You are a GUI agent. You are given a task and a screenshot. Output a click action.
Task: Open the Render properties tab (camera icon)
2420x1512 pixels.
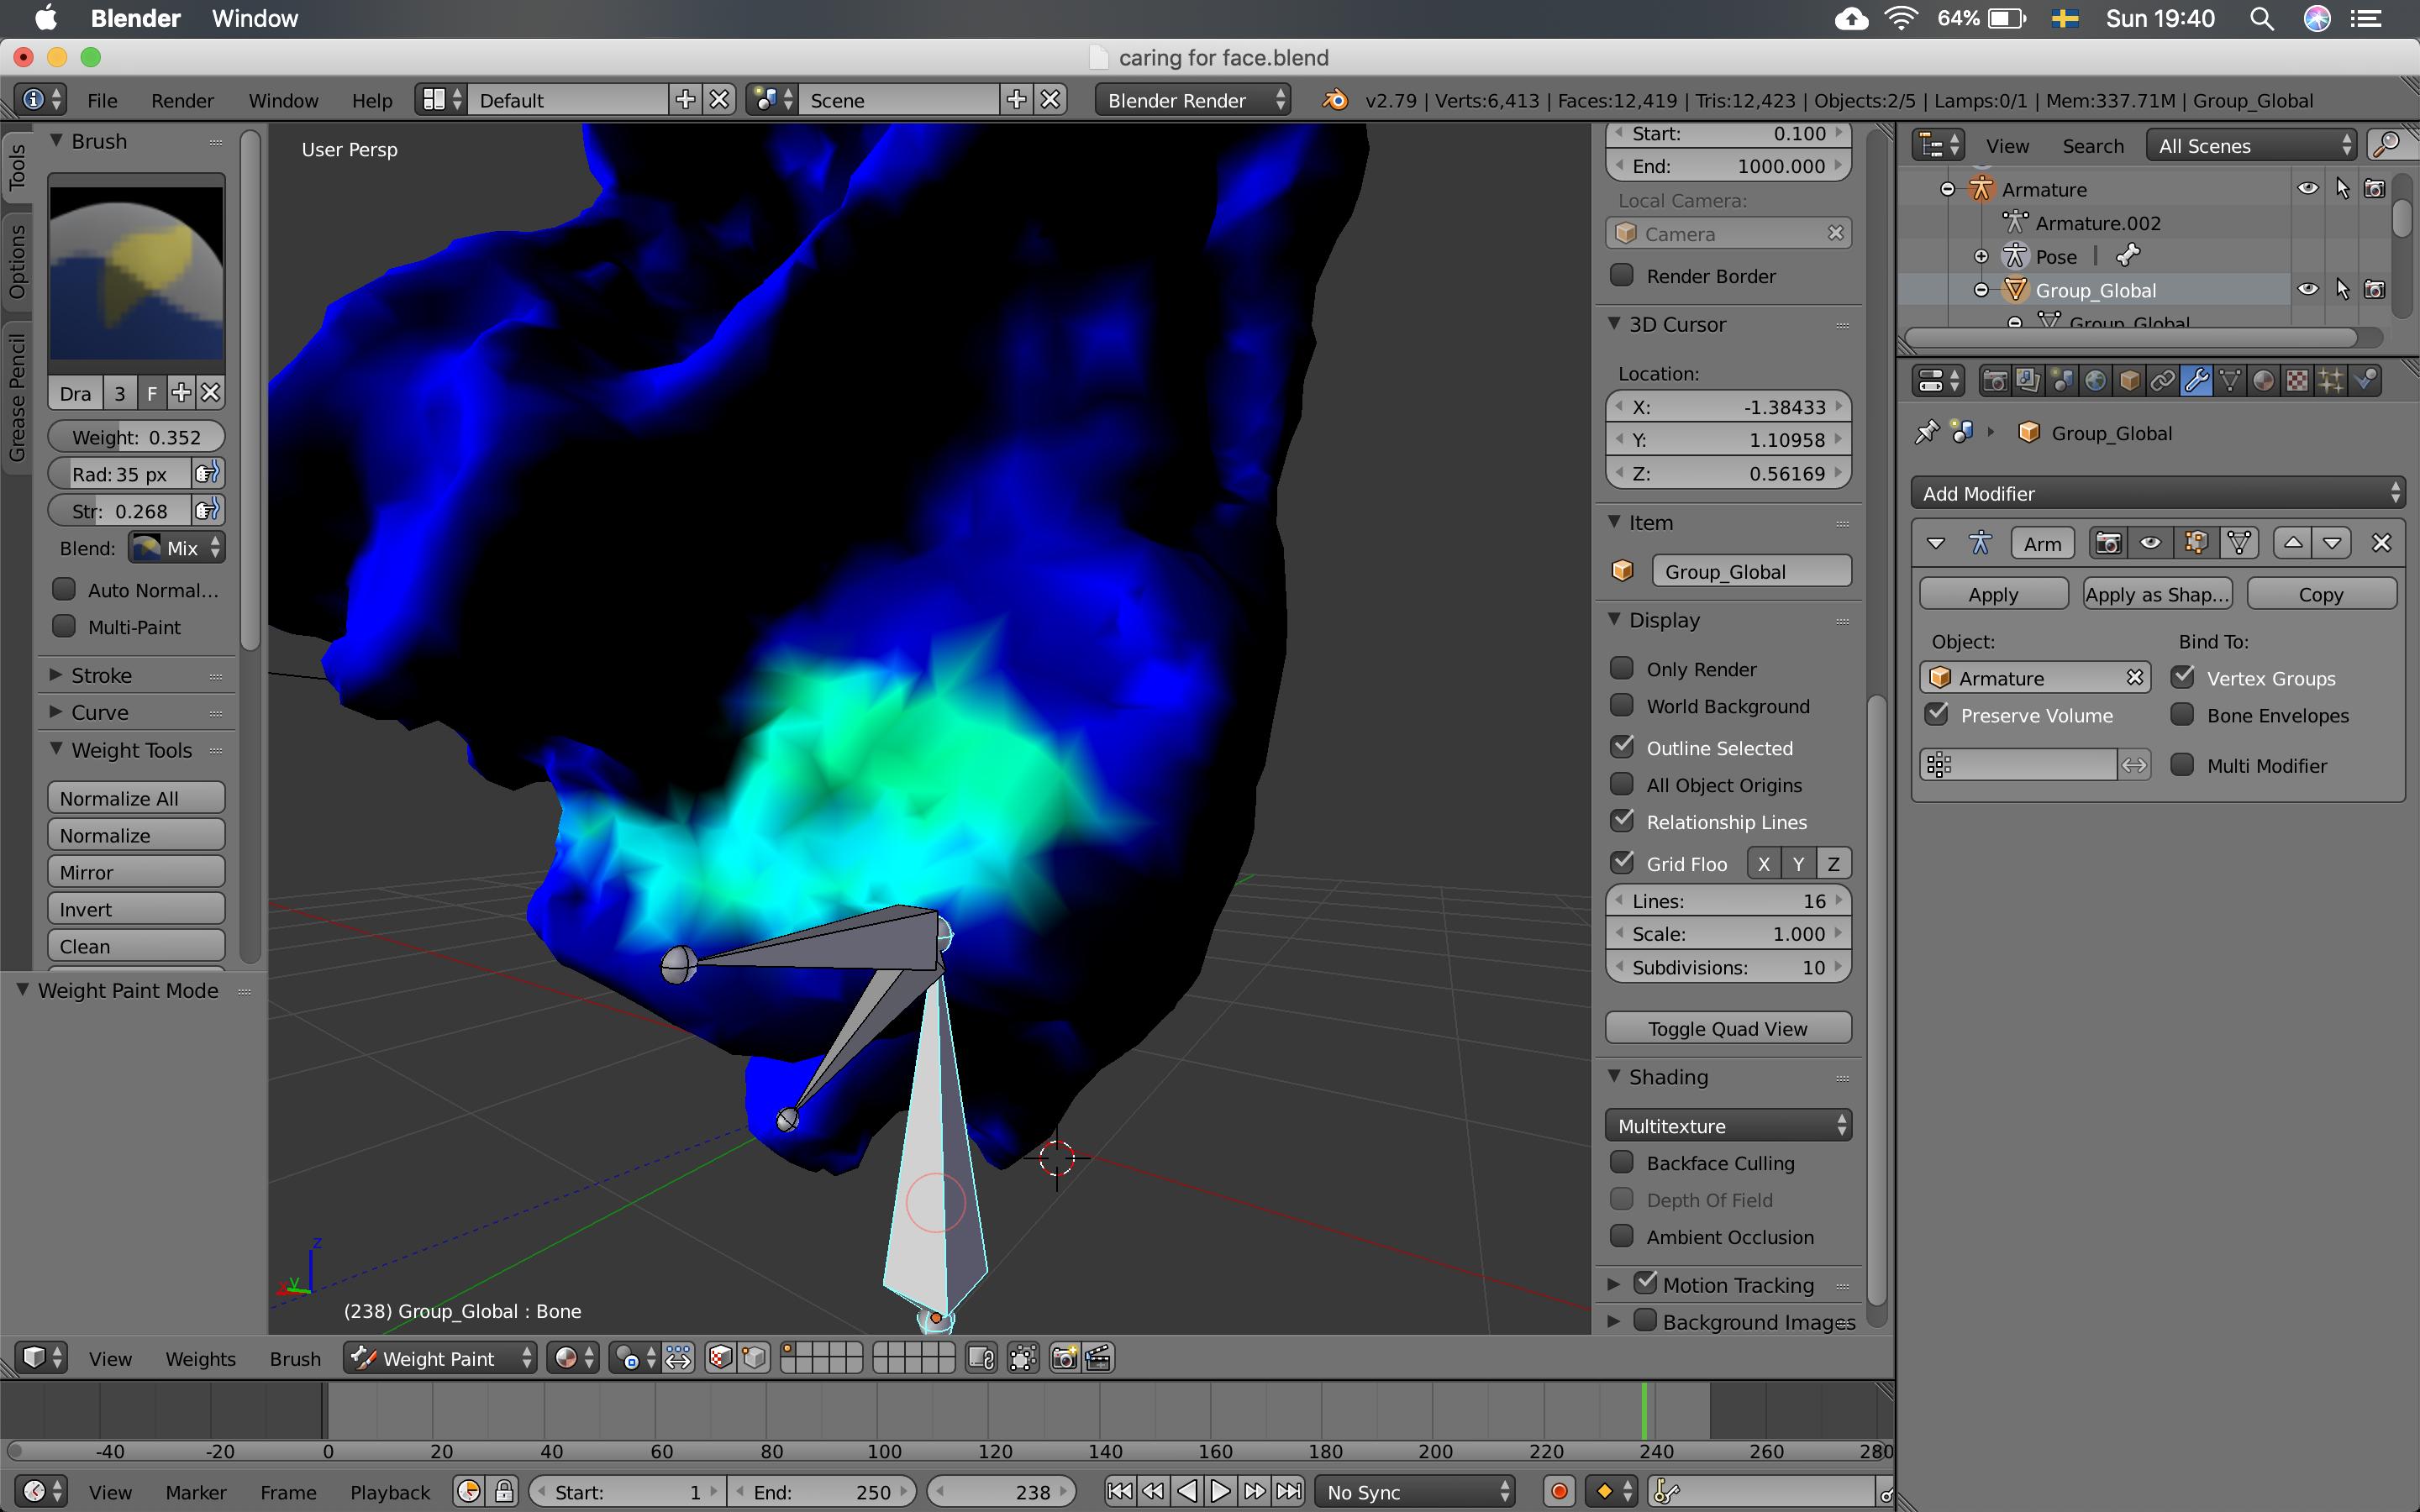1994,381
